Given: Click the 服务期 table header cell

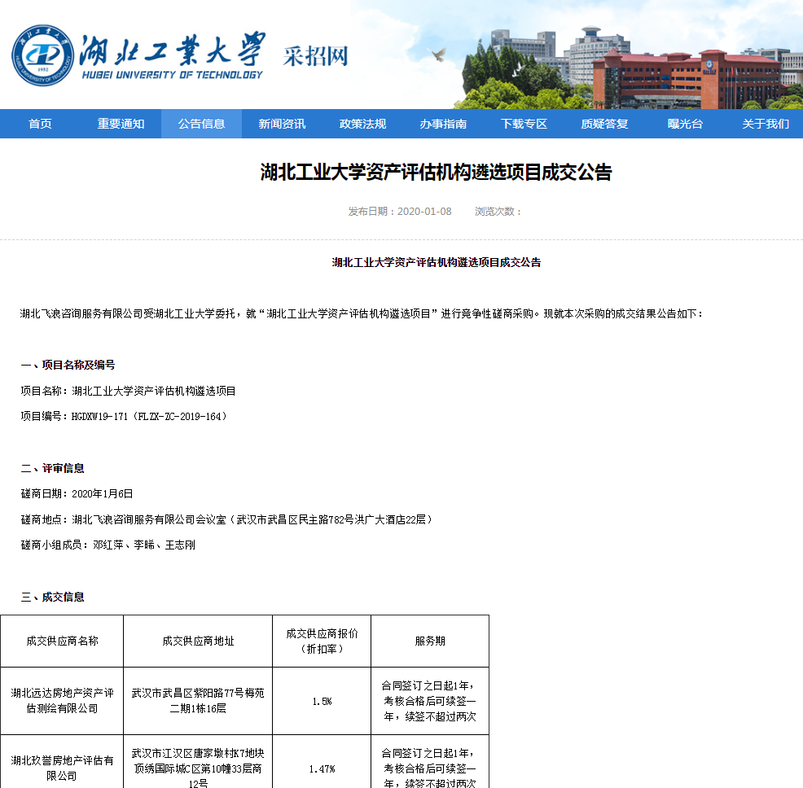Looking at the screenshot, I should (x=430, y=641).
